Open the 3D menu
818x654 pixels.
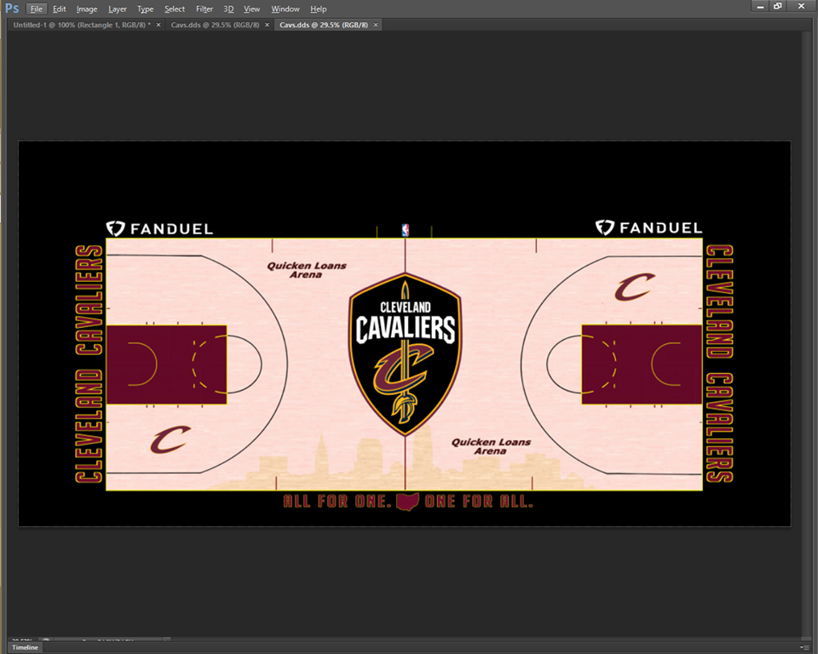coord(228,9)
